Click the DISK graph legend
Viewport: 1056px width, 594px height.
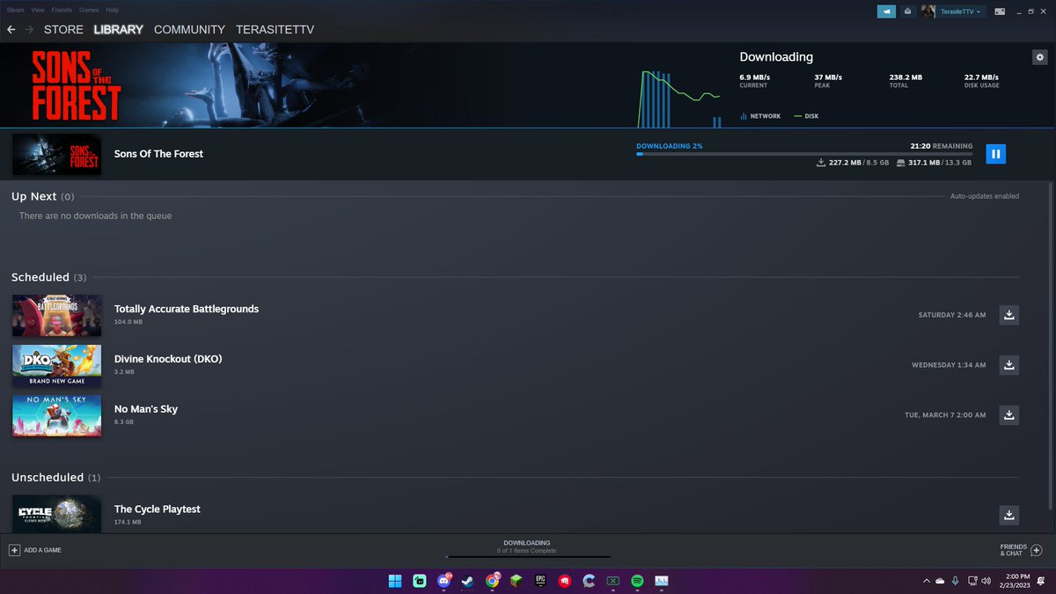(x=806, y=116)
